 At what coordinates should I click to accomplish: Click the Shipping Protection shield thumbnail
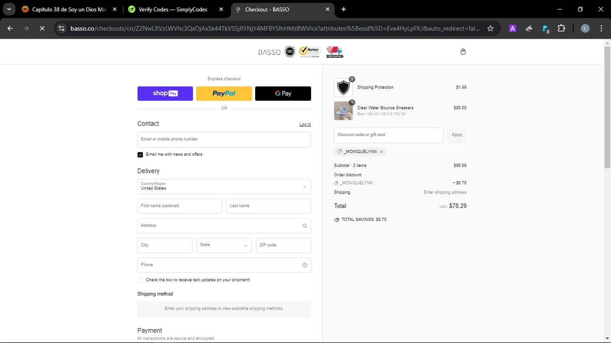[x=343, y=87]
